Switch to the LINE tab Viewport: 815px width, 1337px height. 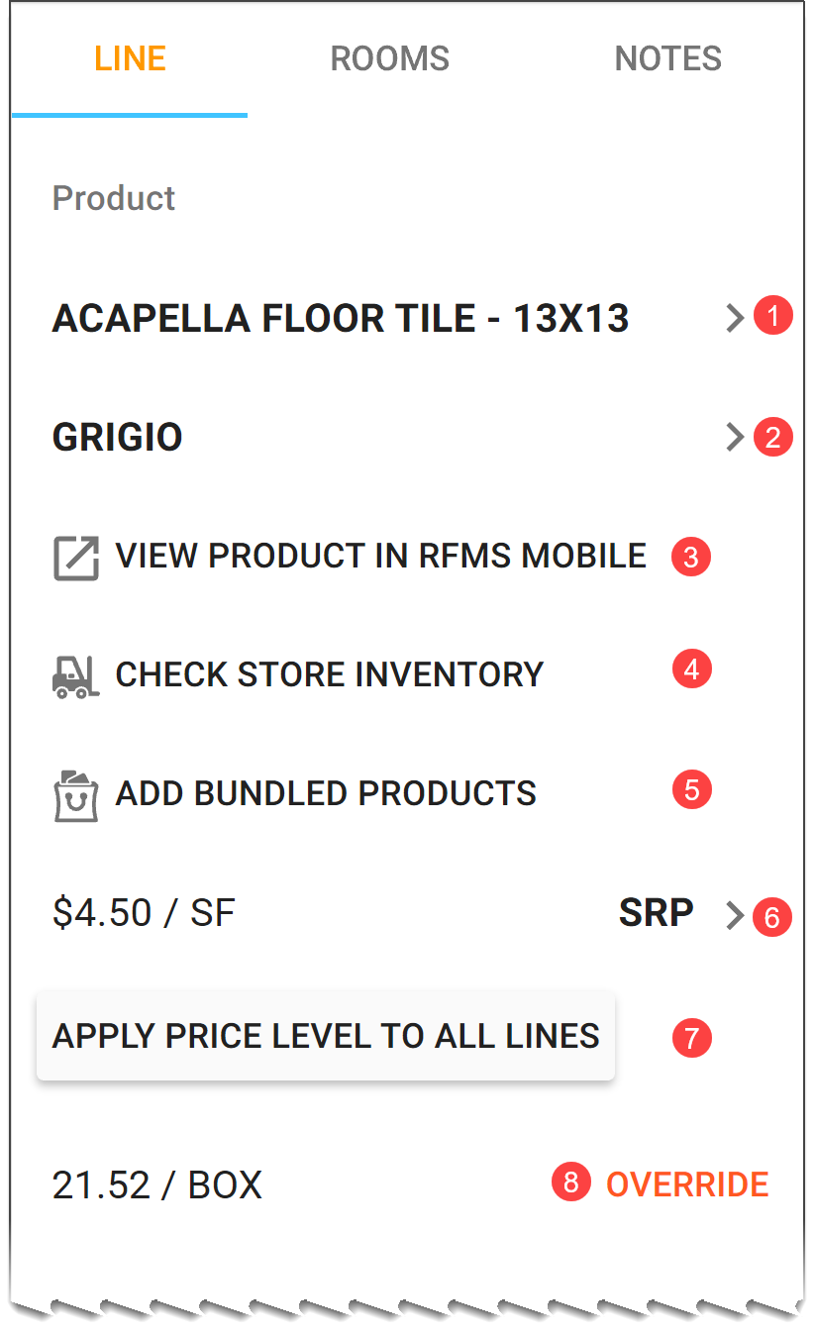coord(130,58)
